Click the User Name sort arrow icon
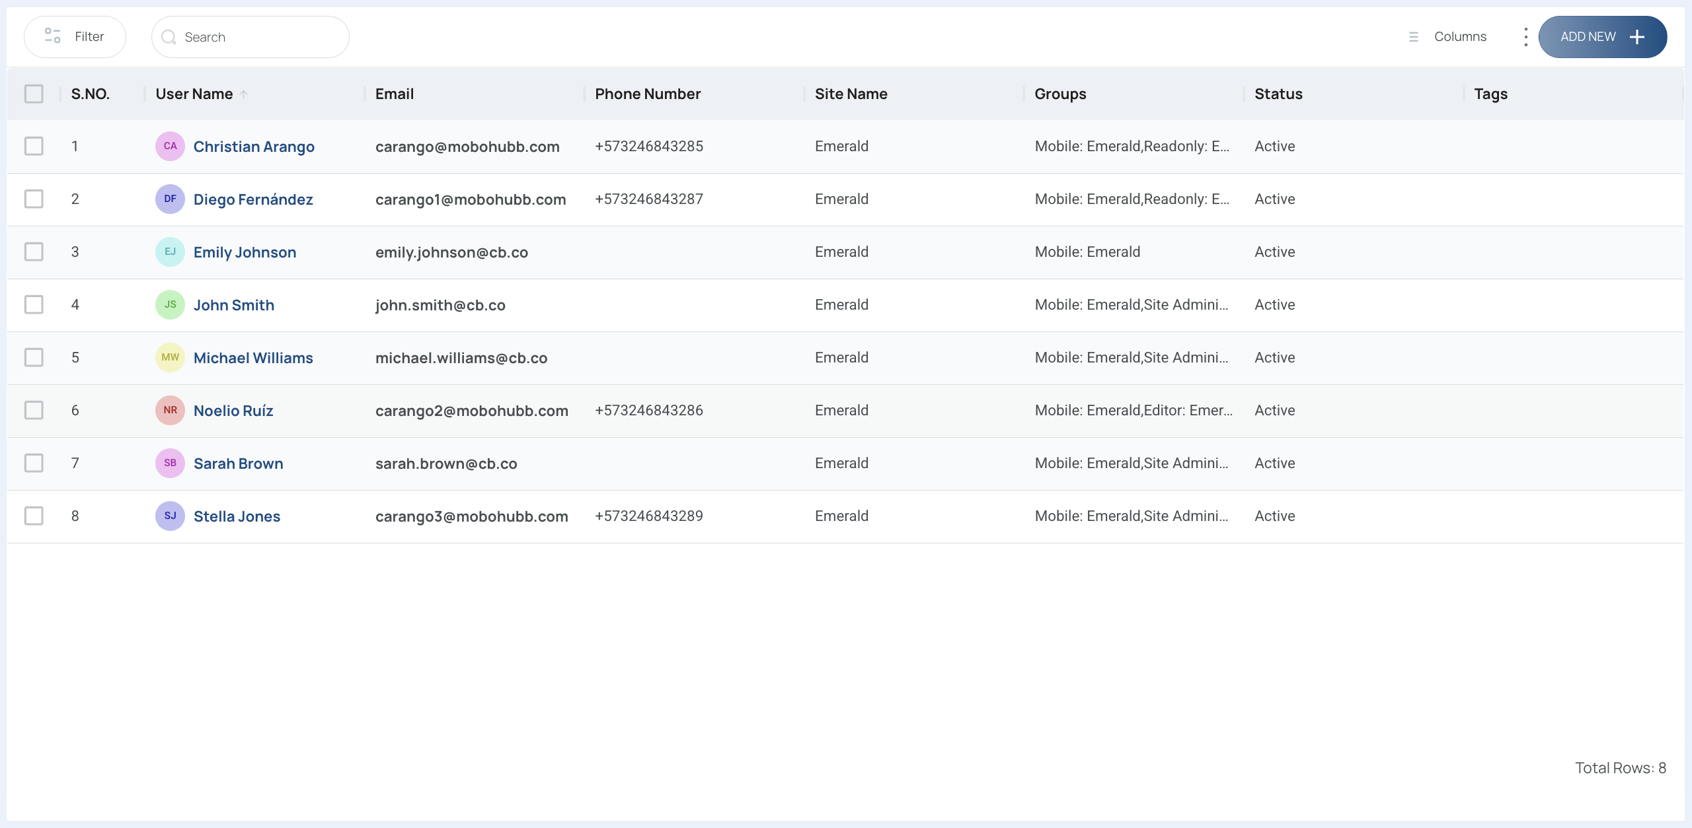 (x=244, y=94)
